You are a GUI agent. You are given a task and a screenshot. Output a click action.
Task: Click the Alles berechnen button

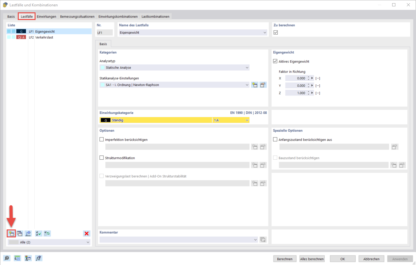[x=312, y=259]
